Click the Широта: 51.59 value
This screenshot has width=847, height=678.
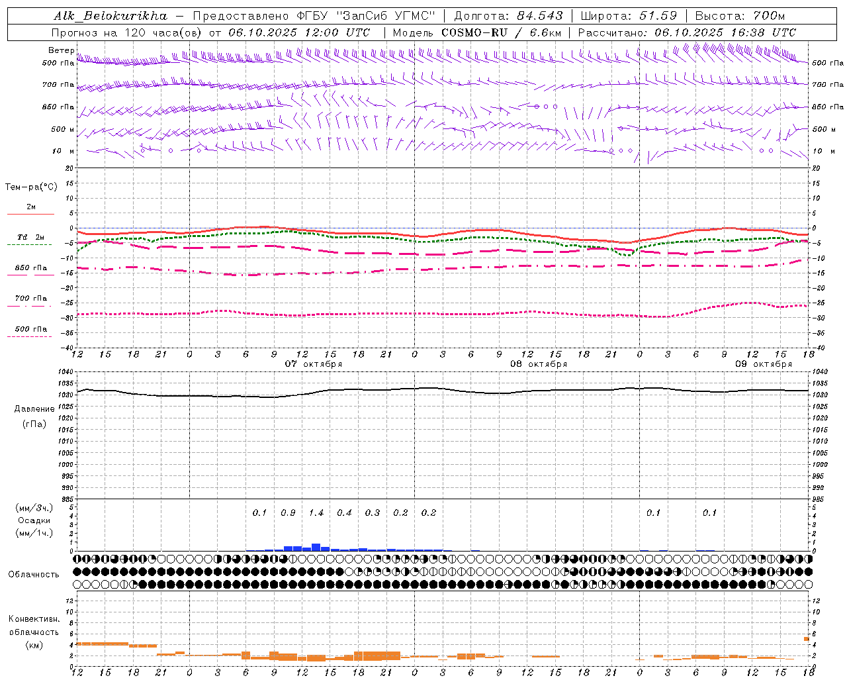point(629,16)
